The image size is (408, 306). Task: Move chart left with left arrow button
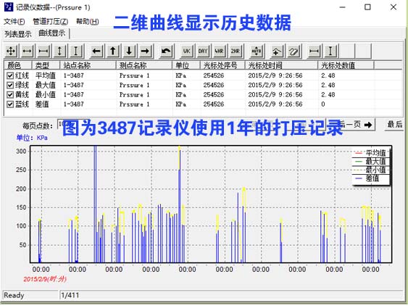[96, 51]
